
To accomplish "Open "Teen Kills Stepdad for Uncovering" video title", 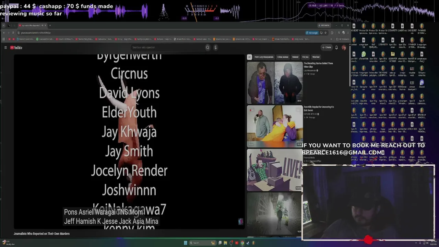I will [319, 108].
